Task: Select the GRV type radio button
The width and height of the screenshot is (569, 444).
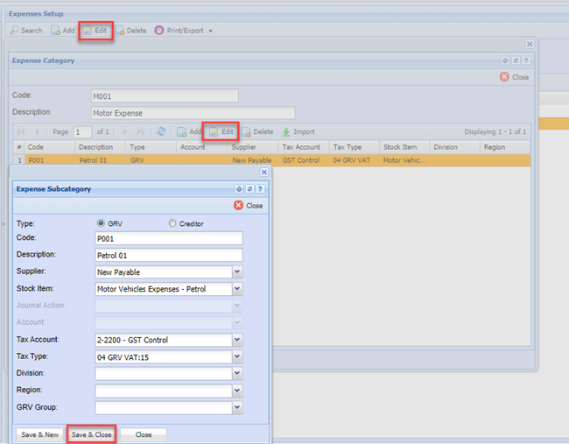Action: 101,223
